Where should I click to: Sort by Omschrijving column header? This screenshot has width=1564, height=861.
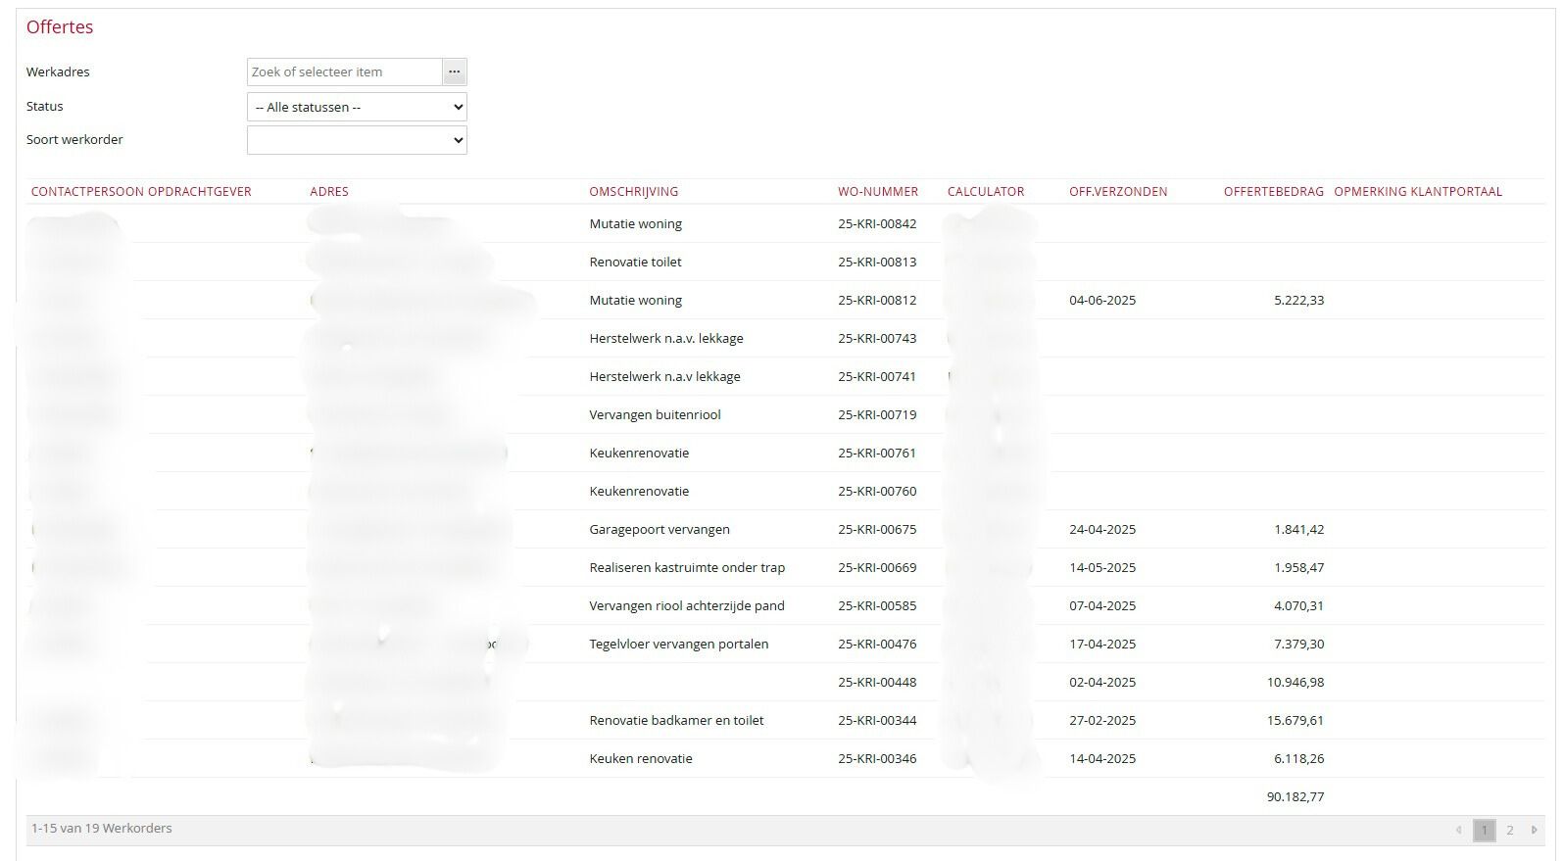pos(633,192)
